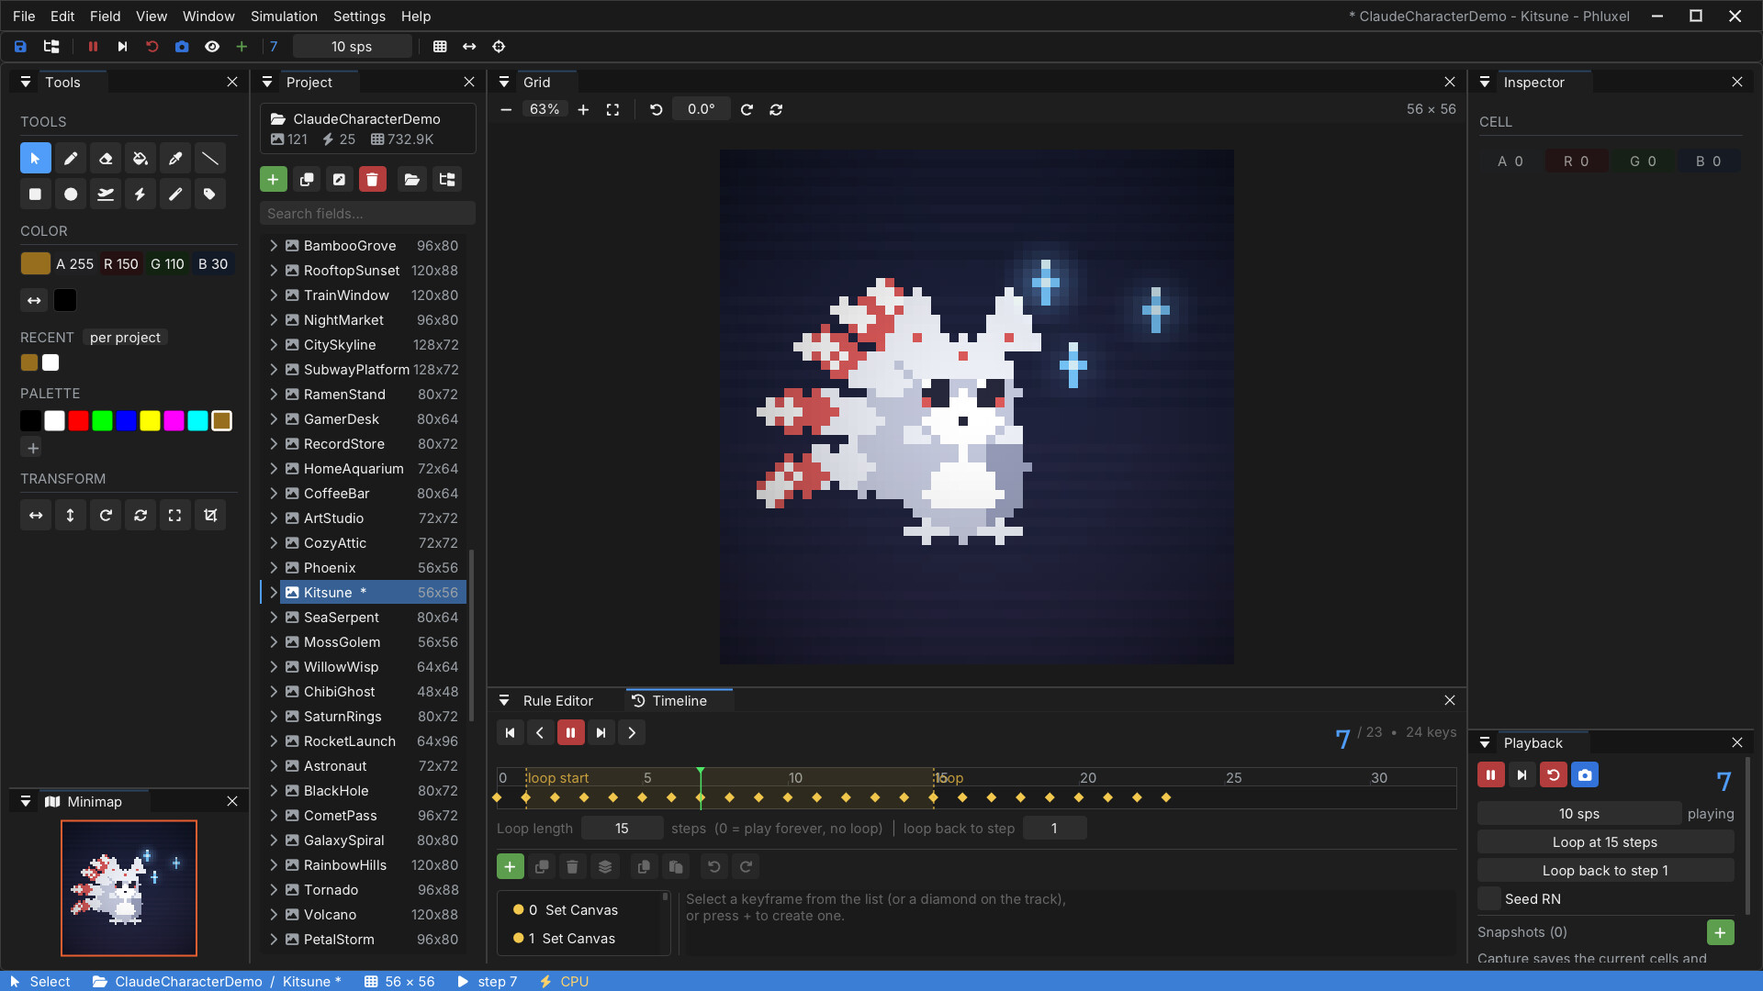The height and width of the screenshot is (991, 1763).
Task: Expand the Volcano field node
Action: pyautogui.click(x=273, y=914)
